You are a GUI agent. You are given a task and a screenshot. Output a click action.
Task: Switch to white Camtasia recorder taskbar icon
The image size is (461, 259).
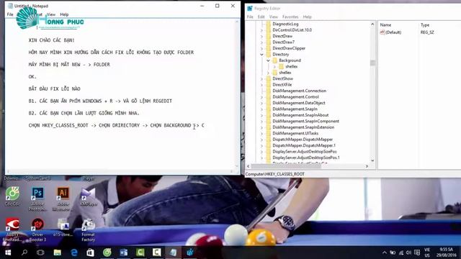pos(156,253)
